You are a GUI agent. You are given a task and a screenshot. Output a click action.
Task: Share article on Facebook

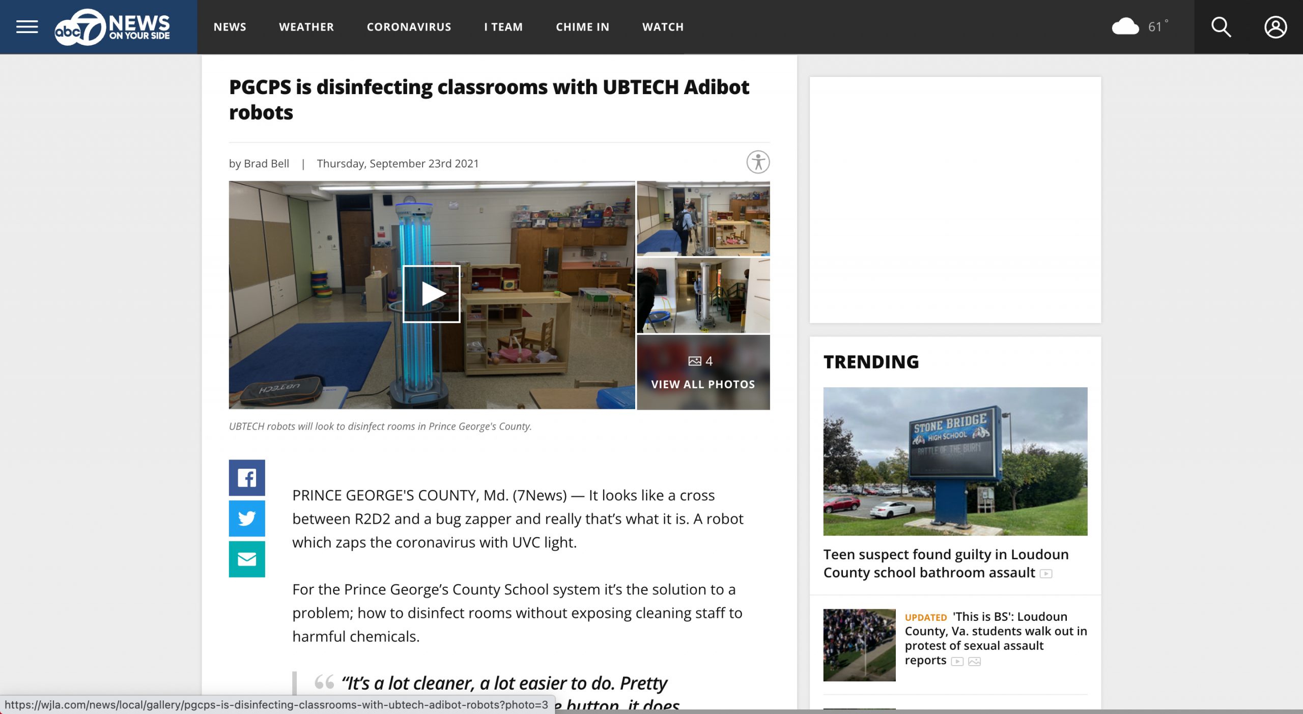(247, 477)
